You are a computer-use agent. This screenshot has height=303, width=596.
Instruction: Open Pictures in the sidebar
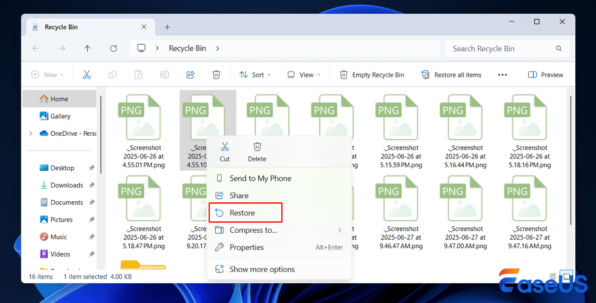(x=60, y=220)
